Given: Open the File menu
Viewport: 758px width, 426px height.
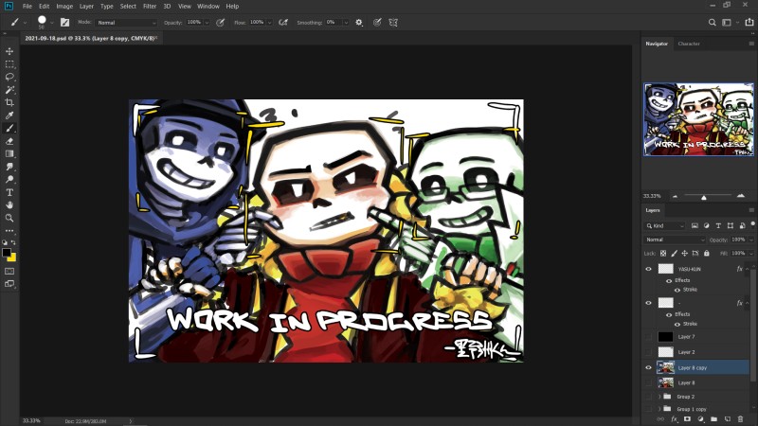Looking at the screenshot, I should 27,7.
